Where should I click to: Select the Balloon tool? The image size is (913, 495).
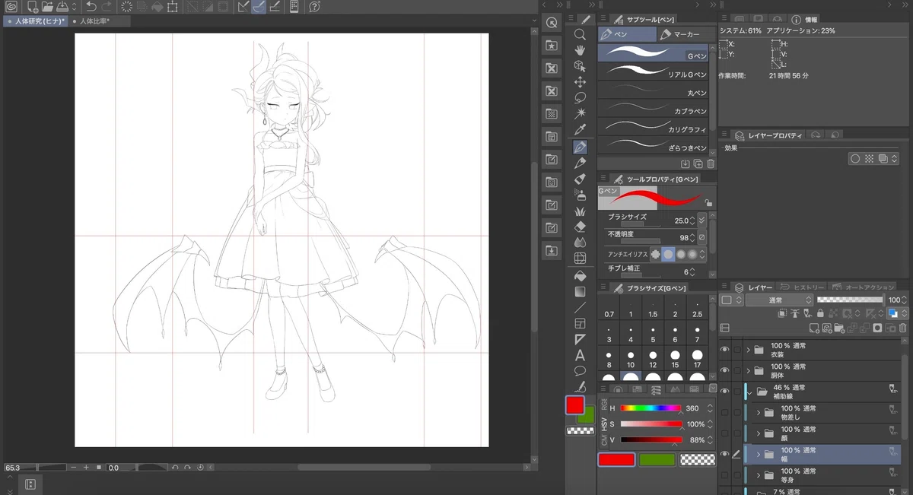click(580, 371)
